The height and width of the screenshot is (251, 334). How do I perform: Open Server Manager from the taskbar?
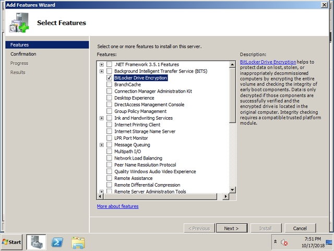(36, 242)
